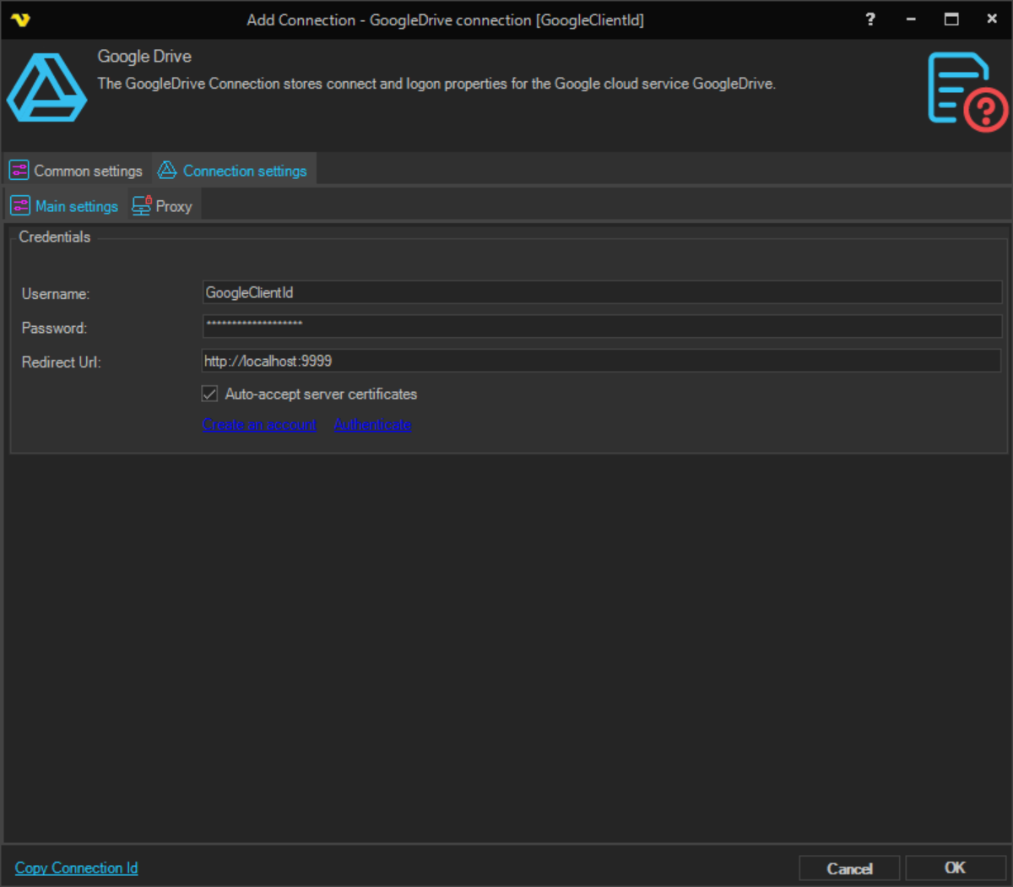Open the help document icon
The image size is (1013, 887).
[967, 92]
